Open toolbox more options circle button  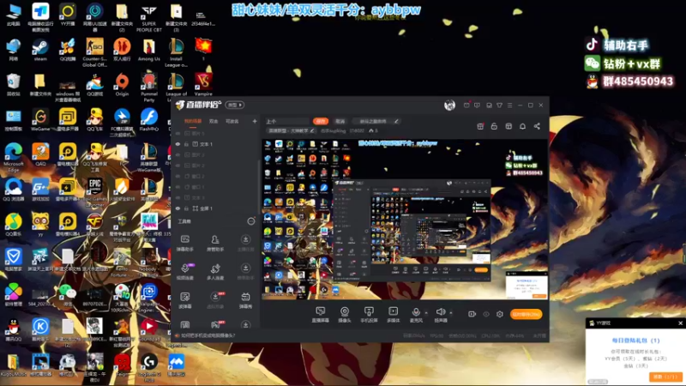(250, 221)
